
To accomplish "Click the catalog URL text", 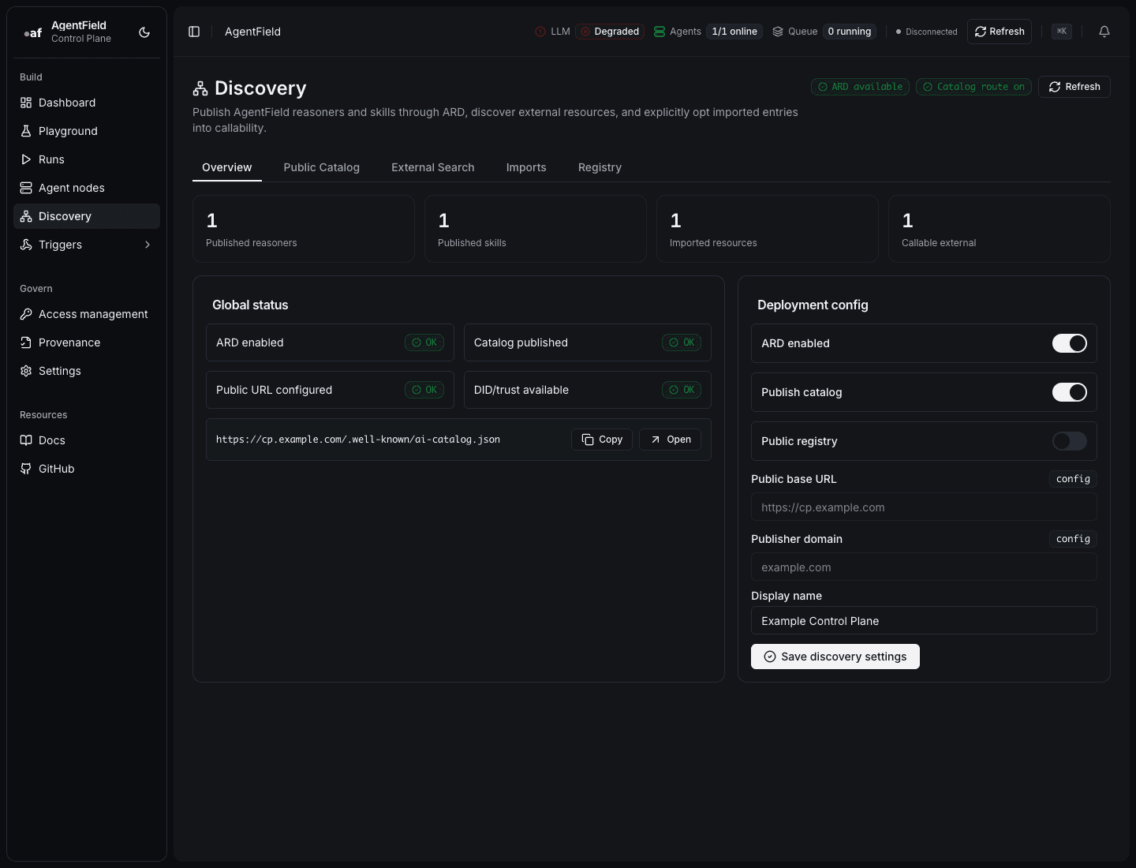I will click(x=358, y=440).
